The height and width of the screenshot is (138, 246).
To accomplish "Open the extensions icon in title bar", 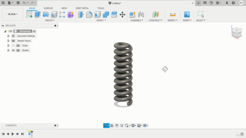I will pyautogui.click(x=211, y=3).
